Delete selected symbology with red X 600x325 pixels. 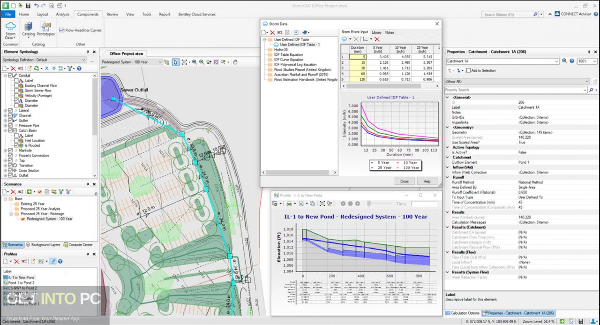13,68
